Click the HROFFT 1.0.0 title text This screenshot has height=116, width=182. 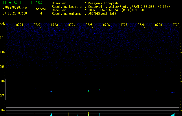click(x=23, y=2)
